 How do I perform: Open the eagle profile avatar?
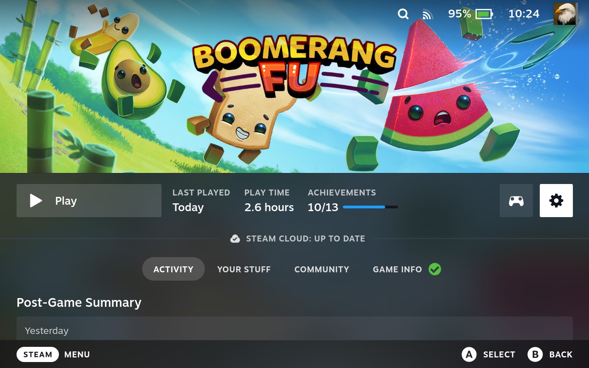(565, 14)
